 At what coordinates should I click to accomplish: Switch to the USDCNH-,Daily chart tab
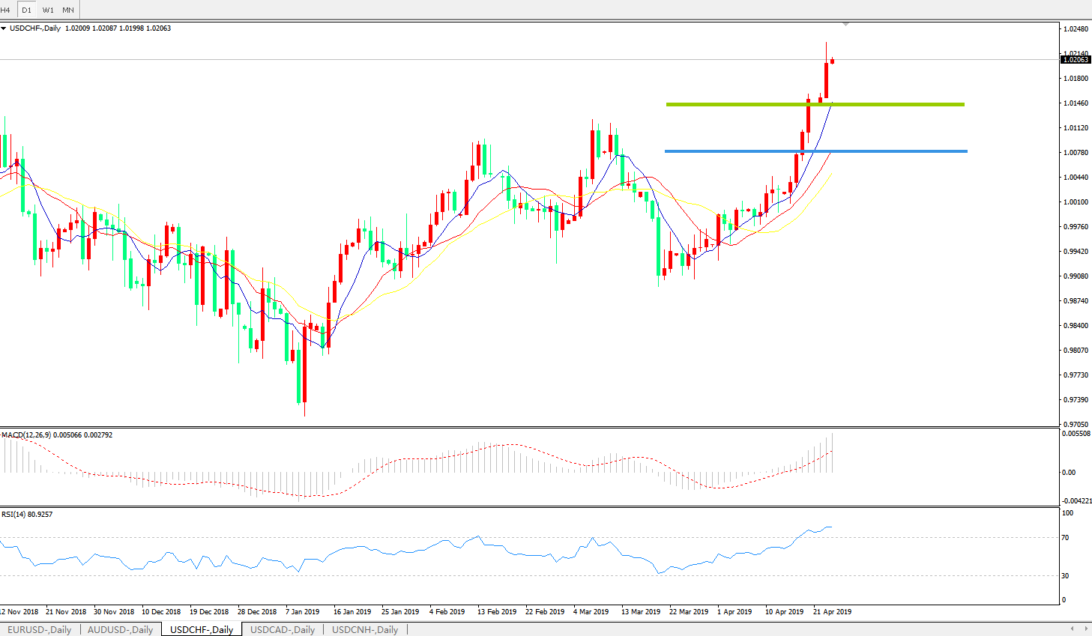(365, 629)
